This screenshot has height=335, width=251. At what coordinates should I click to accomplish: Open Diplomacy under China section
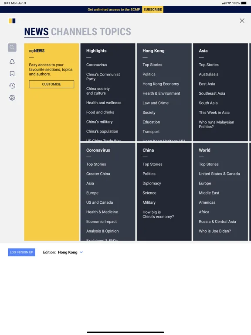click(x=152, y=183)
